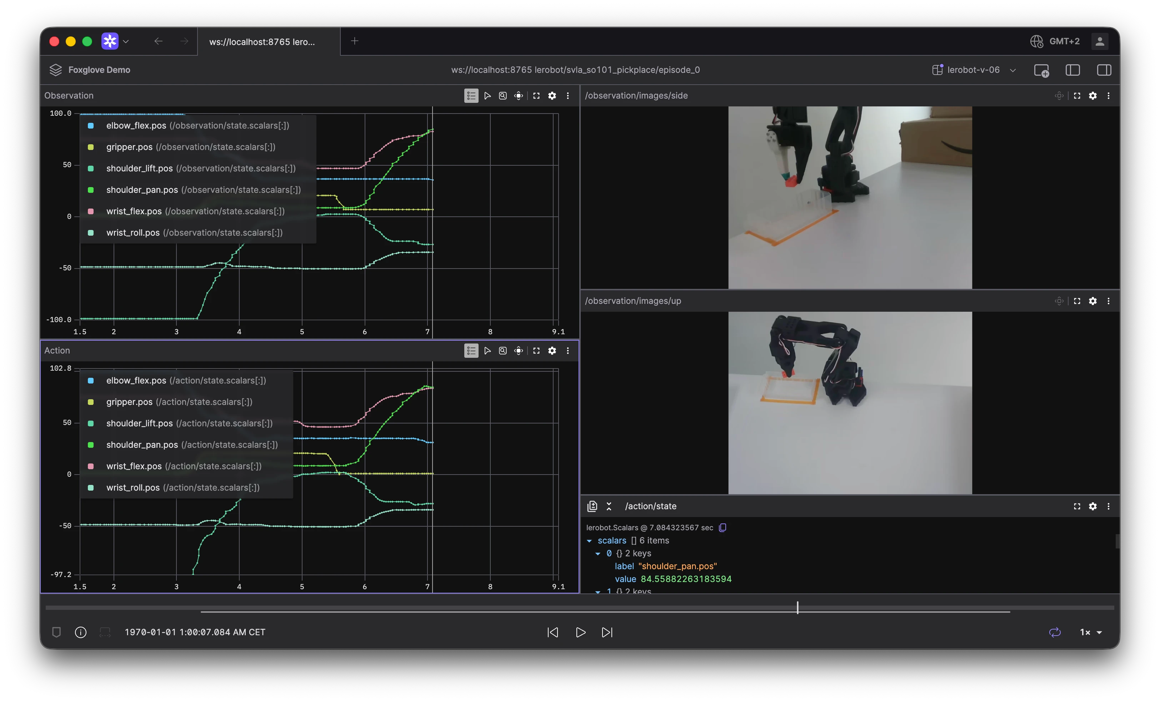Click the cursor pointer tool in Action panel
The width and height of the screenshot is (1160, 702).
tap(487, 351)
